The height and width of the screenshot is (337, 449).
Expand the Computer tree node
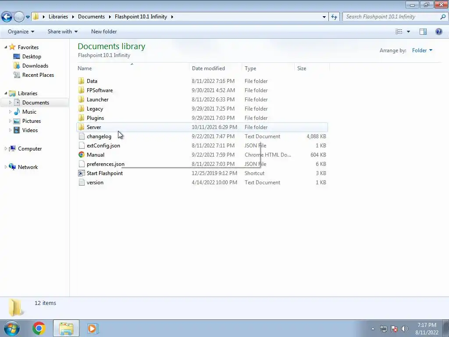[6, 148]
